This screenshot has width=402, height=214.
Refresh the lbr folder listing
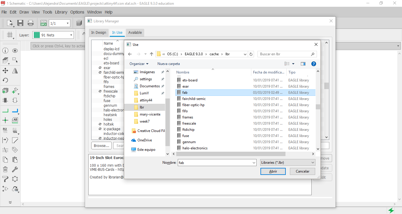[x=251, y=54]
